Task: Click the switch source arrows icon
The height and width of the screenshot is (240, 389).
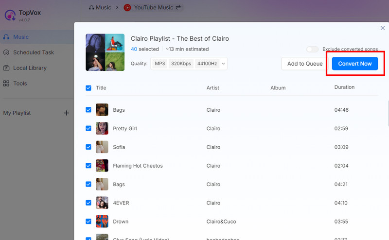Action: pyautogui.click(x=178, y=7)
